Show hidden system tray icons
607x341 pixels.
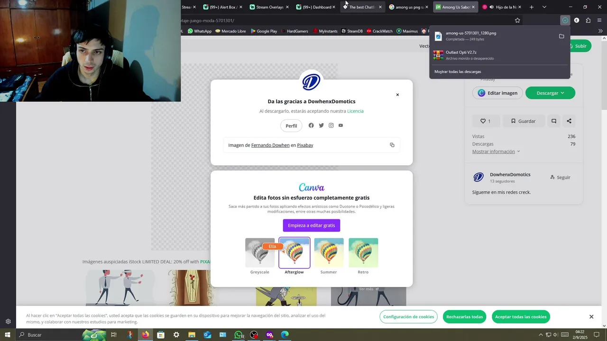point(541,335)
